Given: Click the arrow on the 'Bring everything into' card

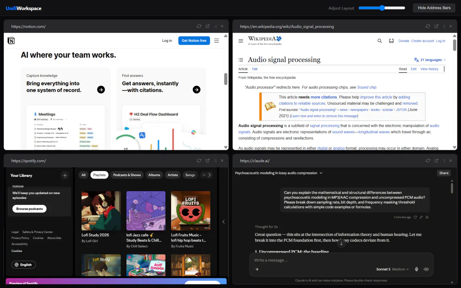Looking at the screenshot, I should pyautogui.click(x=101, y=90).
